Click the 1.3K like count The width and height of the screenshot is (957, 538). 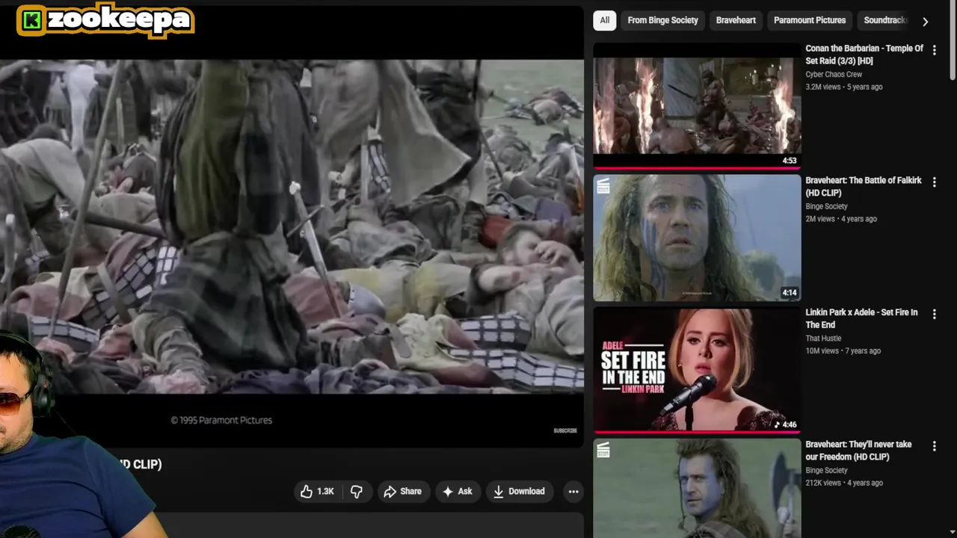coord(325,491)
